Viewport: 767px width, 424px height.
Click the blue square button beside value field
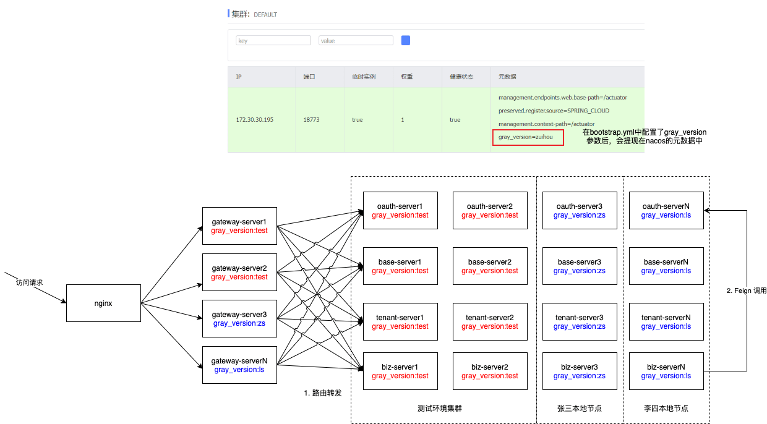click(x=406, y=40)
